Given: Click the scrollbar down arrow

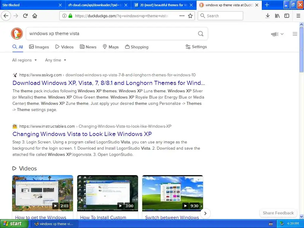Looking at the screenshot, I should tap(302, 216).
